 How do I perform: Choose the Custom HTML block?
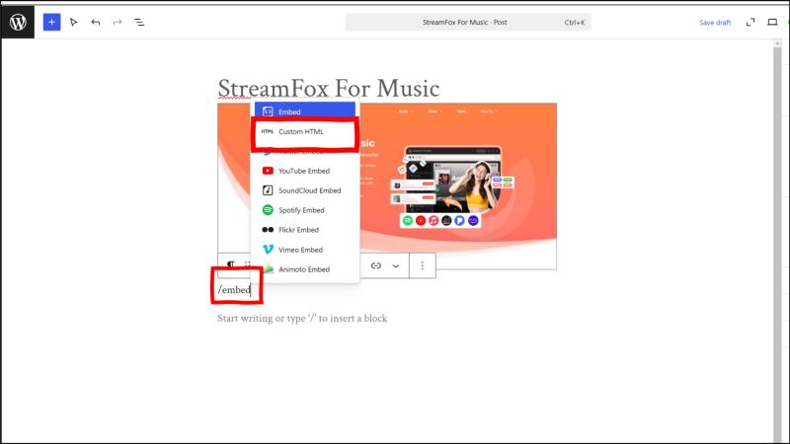coord(305,132)
